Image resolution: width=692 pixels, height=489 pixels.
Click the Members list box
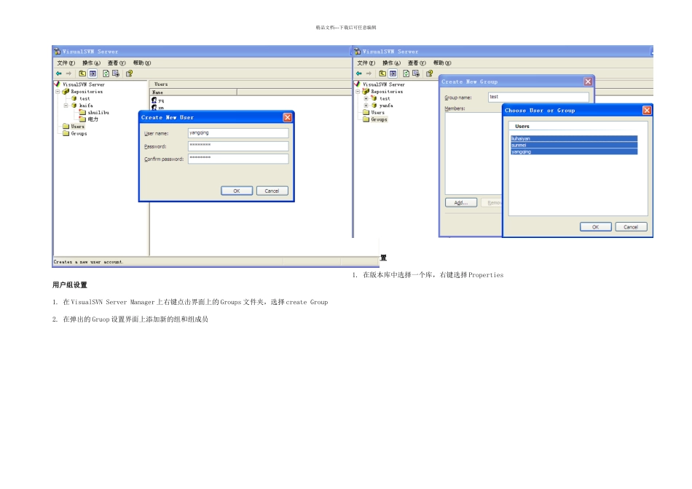coord(473,154)
